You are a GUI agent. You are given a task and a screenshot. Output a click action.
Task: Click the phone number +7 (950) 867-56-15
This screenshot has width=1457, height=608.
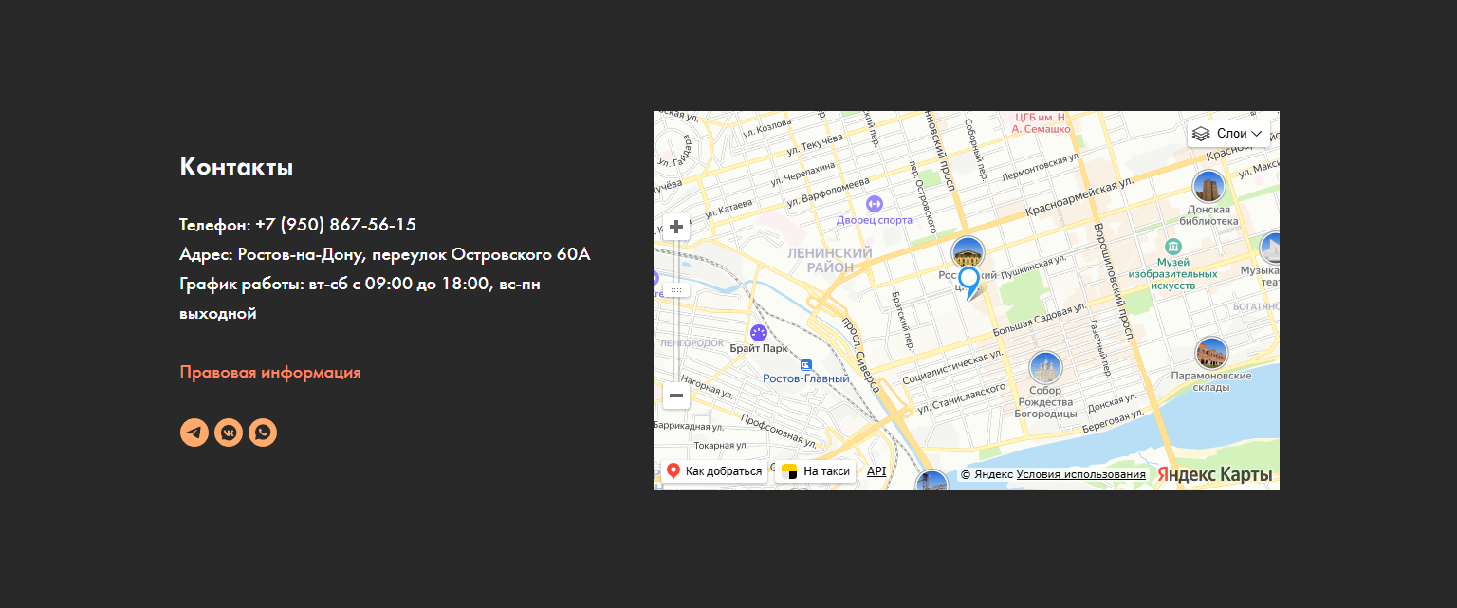click(x=336, y=225)
